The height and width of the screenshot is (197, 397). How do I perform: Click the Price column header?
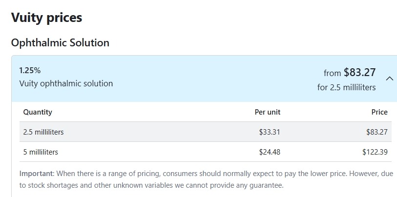pyautogui.click(x=379, y=112)
